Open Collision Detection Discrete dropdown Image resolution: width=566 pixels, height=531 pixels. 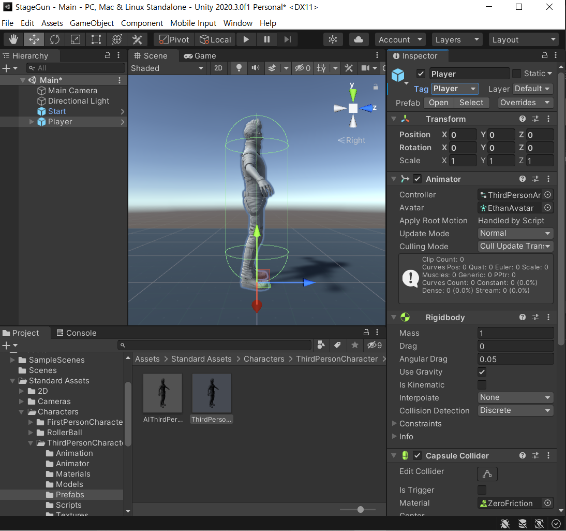click(x=515, y=411)
